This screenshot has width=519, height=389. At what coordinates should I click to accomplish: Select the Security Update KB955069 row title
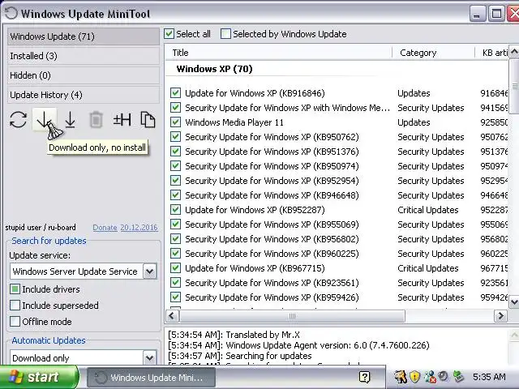pos(272,224)
